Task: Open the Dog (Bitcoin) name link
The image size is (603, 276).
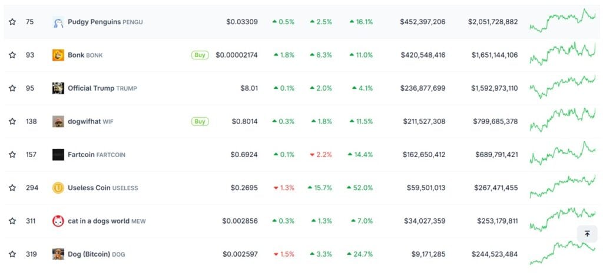Action: click(89, 254)
